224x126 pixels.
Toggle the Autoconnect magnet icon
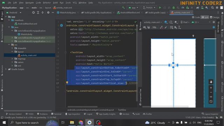coord(149,27)
